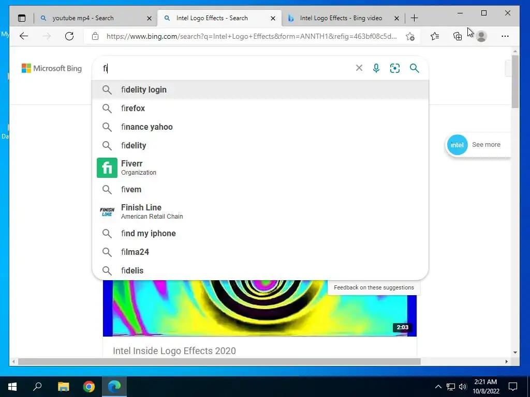This screenshot has width=530, height=397.
Task: Show hidden system tray icons
Action: 438,387
